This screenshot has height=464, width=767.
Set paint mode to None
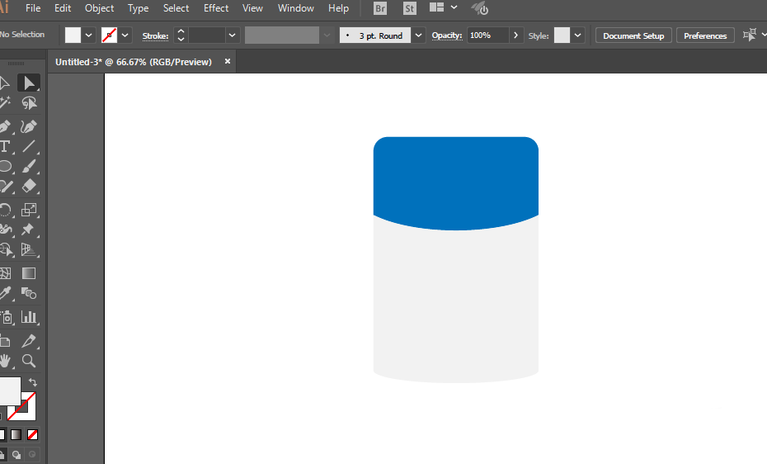32,434
